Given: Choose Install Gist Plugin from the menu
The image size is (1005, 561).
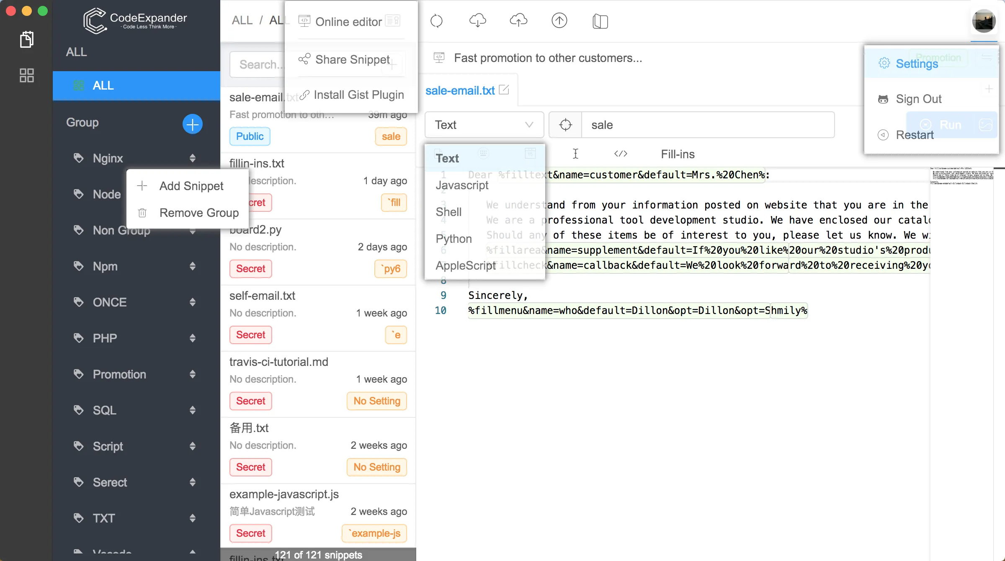Looking at the screenshot, I should click(x=358, y=95).
